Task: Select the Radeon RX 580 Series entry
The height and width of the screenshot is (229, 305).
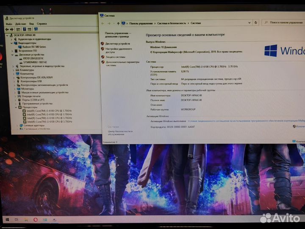Action: click(x=34, y=47)
